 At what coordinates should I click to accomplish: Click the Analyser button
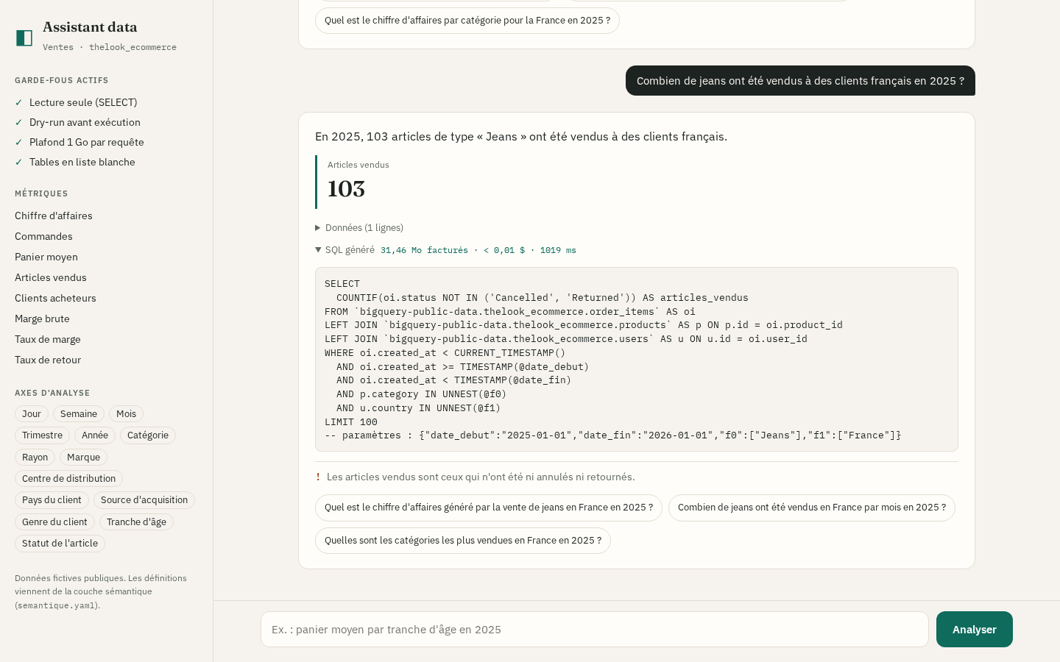pyautogui.click(x=975, y=630)
